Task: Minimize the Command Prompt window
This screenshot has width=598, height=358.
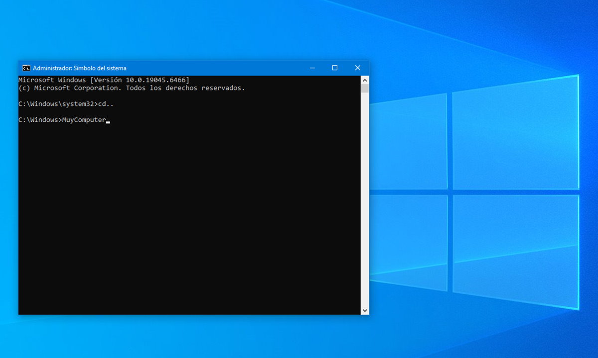Action: tap(312, 68)
